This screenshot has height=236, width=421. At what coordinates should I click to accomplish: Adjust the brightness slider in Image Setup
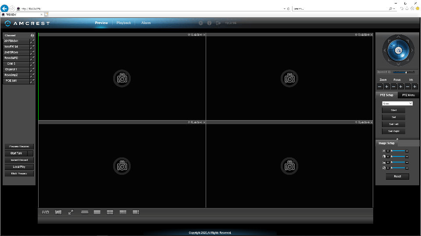pyautogui.click(x=399, y=151)
